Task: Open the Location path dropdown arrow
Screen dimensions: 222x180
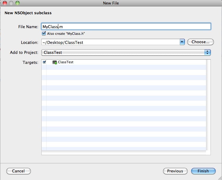Action: pos(182,42)
